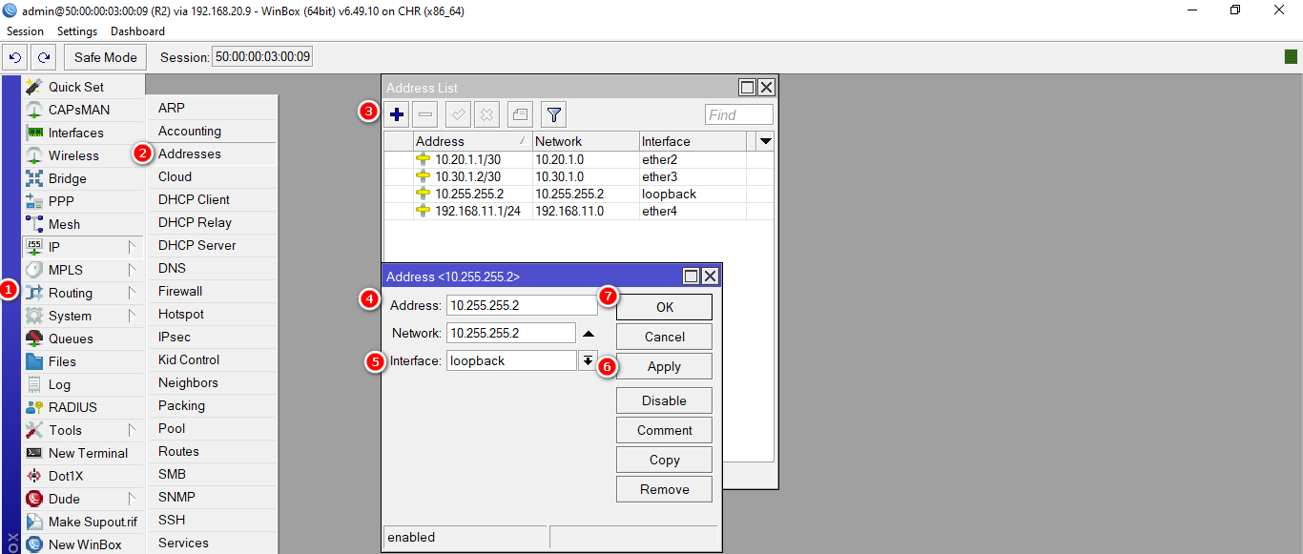Click the remove minus icon in Address List
Screen dimensions: 1303x554
(425, 115)
